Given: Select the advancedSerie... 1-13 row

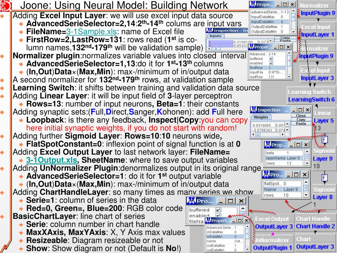Looking at the screenshot, I should [x=270, y=12].
